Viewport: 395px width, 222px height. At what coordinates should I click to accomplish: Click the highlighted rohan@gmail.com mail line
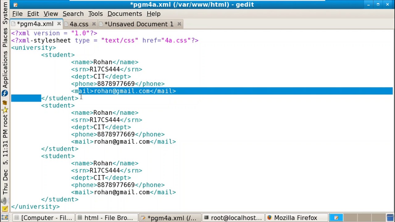point(123,91)
